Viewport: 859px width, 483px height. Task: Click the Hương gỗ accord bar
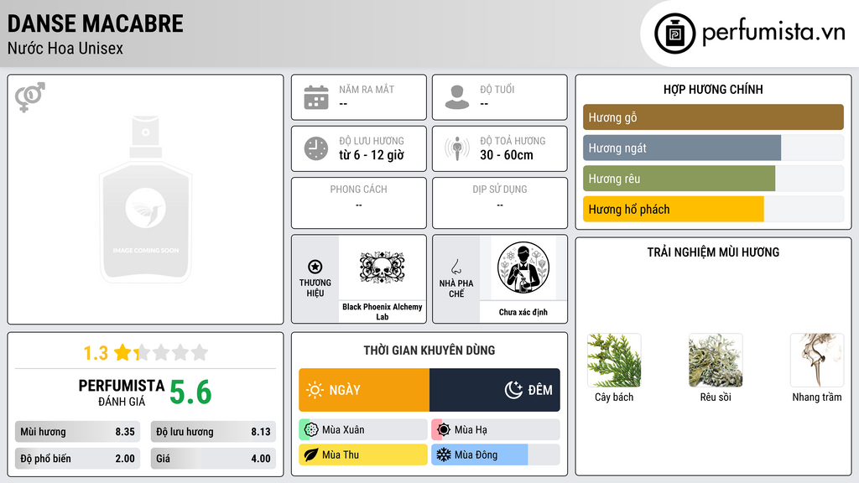[x=713, y=117]
